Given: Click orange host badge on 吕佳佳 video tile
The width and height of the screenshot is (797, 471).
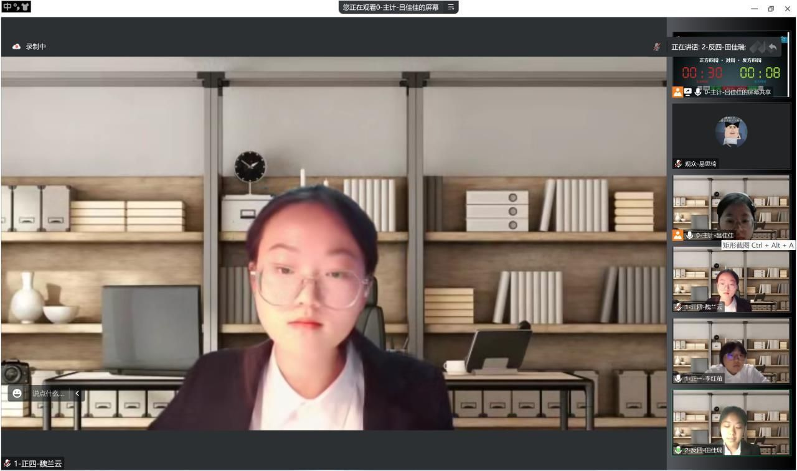Looking at the screenshot, I should 677,235.
